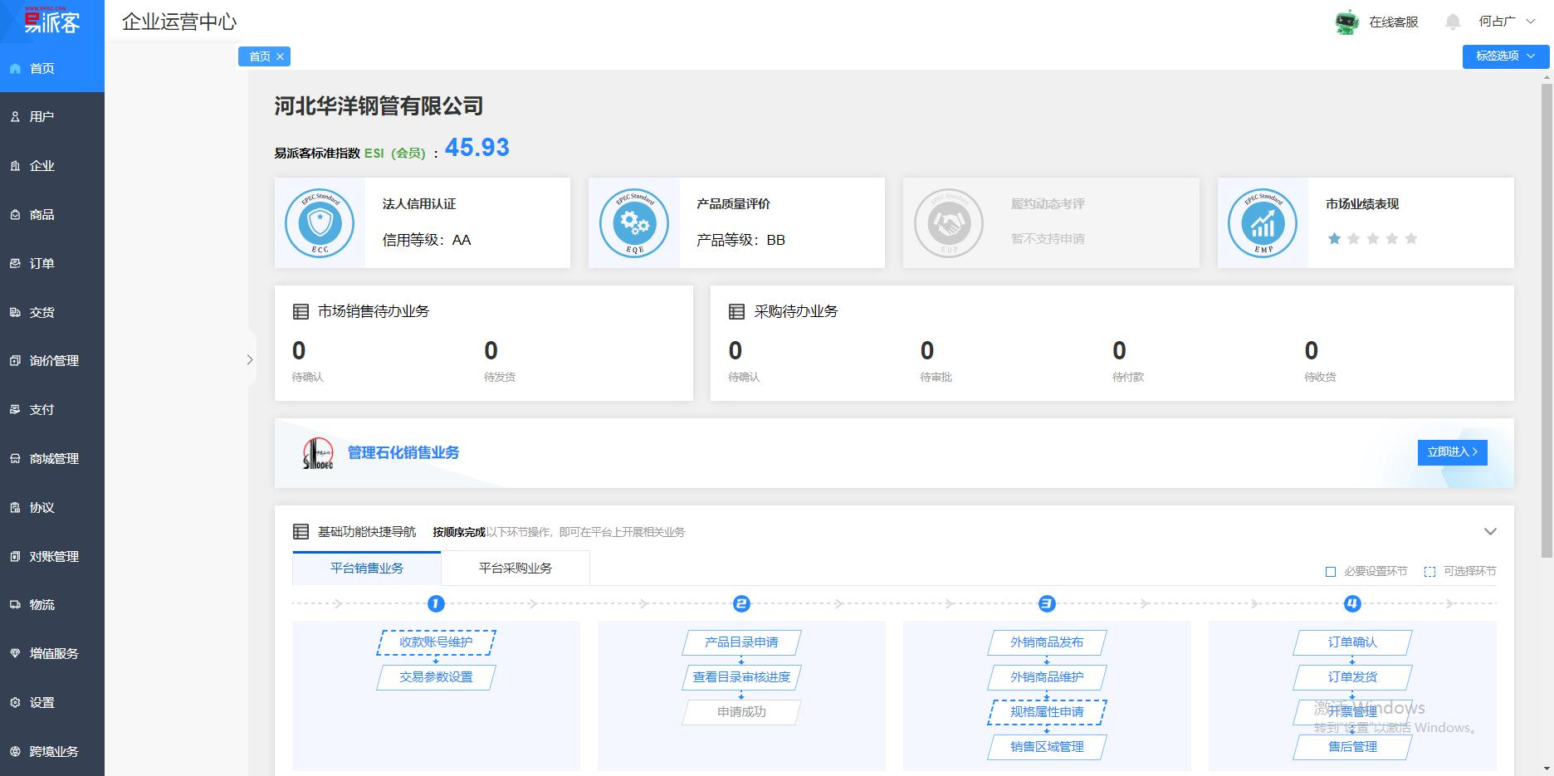The height and width of the screenshot is (776, 1554).
Task: Click the 立即进入 button
Action: 1452,452
